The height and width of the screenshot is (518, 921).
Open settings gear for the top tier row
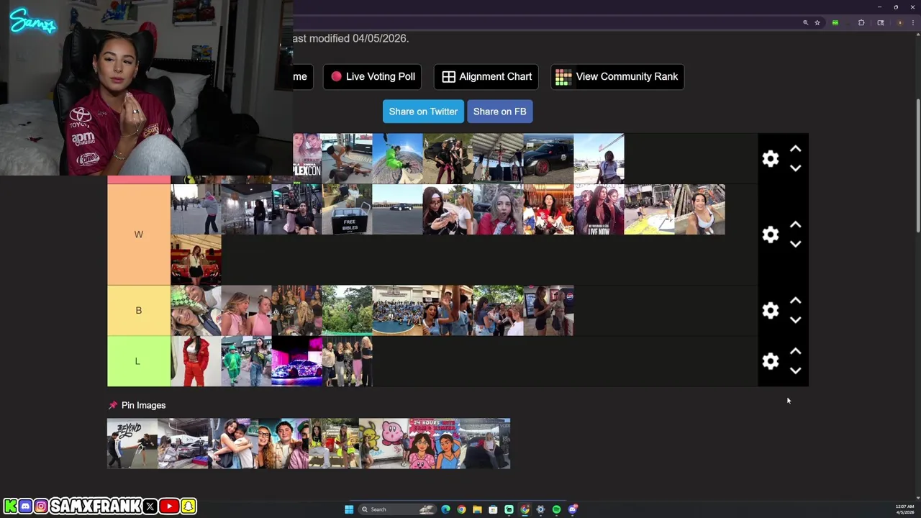pos(771,158)
